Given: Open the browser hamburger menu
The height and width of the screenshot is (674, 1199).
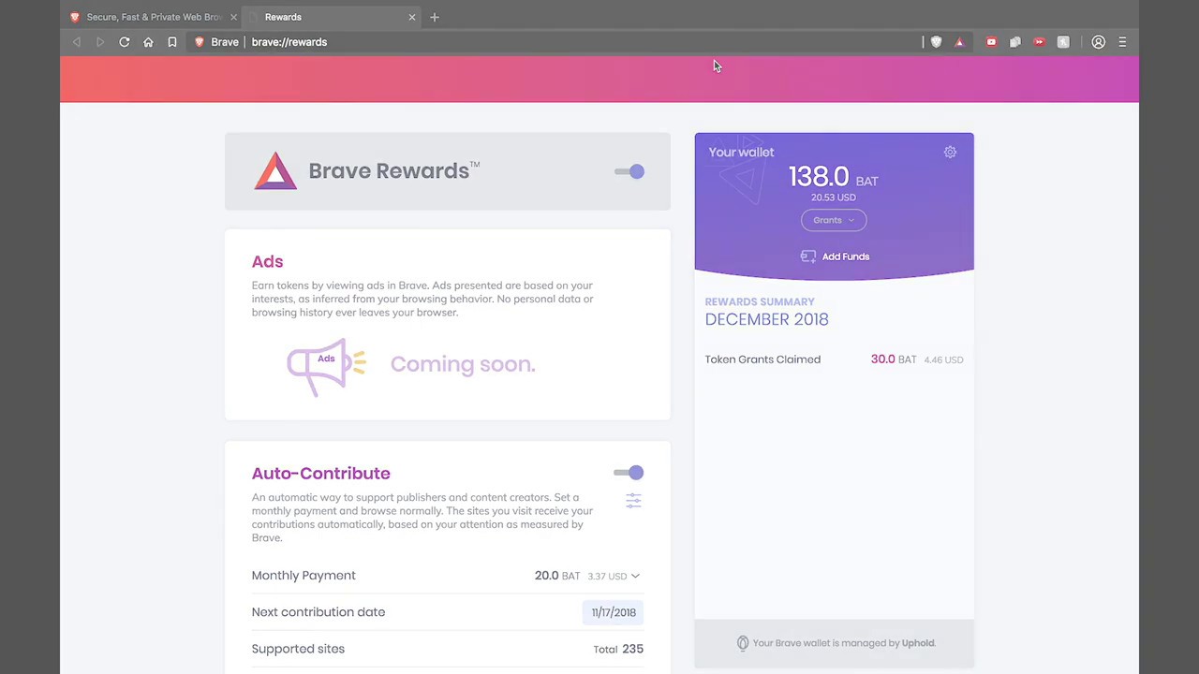Looking at the screenshot, I should [1122, 42].
